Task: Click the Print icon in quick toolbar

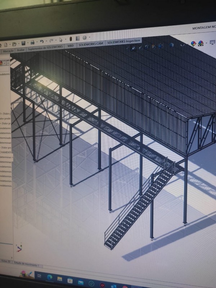Action: pyautogui.click(x=32, y=42)
